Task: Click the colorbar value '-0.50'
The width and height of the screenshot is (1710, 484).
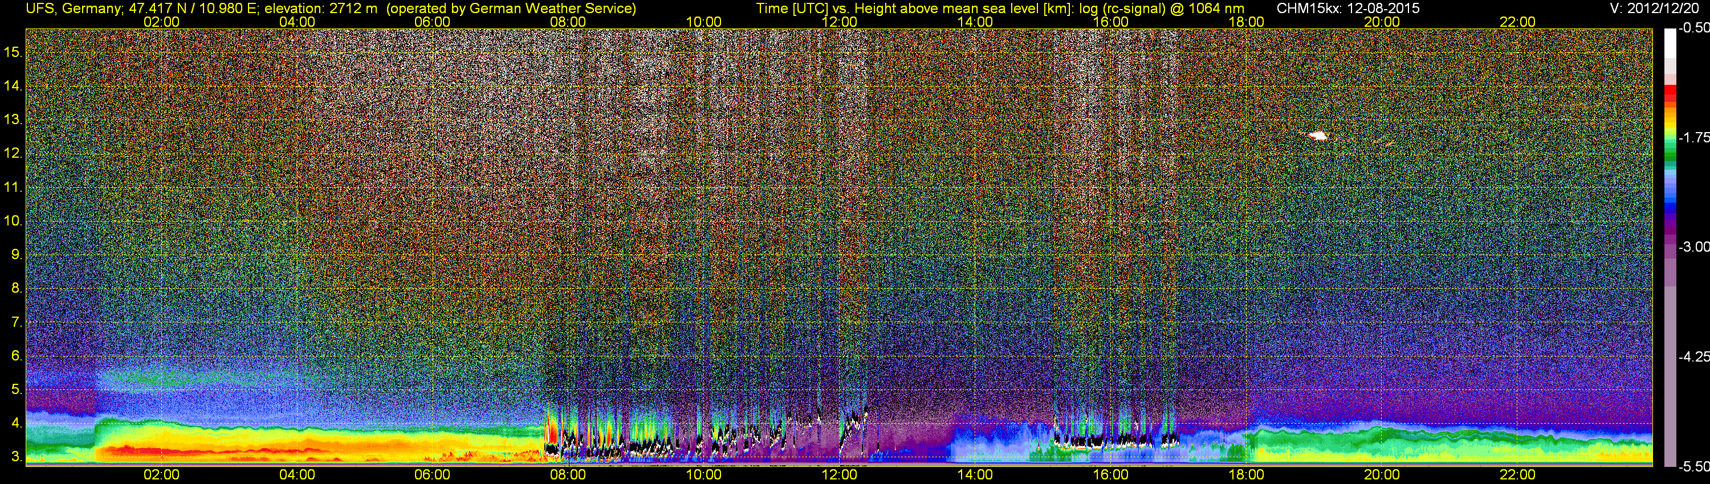Action: tap(1693, 28)
